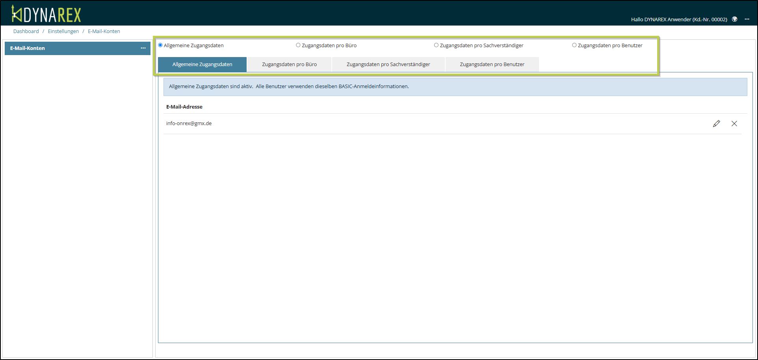Switch to the Zugangsdaten pro Büro tab
This screenshot has height=360, width=758.
[x=289, y=65]
